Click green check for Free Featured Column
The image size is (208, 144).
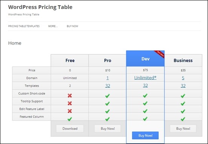point(70,119)
